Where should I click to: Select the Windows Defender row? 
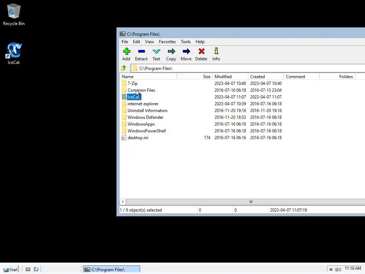click(242, 117)
